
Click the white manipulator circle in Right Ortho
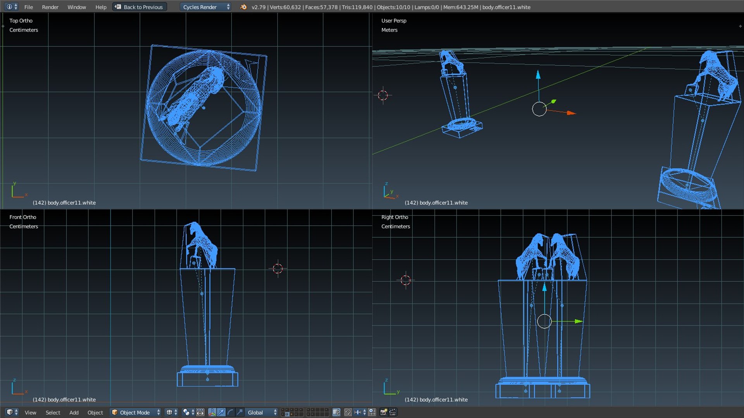click(x=544, y=321)
